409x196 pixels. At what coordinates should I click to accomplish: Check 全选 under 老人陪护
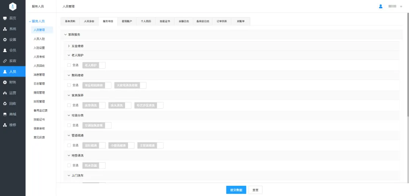point(69,65)
